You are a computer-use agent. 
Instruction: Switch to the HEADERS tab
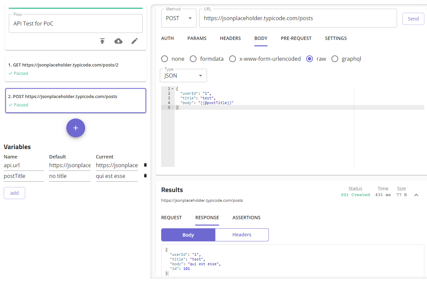(x=230, y=38)
